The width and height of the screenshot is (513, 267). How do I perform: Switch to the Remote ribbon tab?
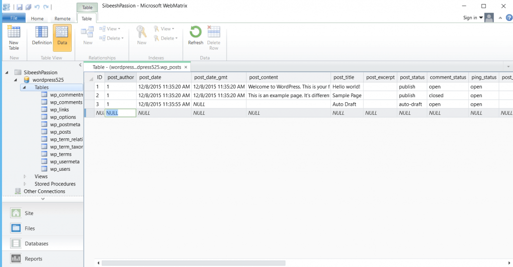click(x=63, y=19)
